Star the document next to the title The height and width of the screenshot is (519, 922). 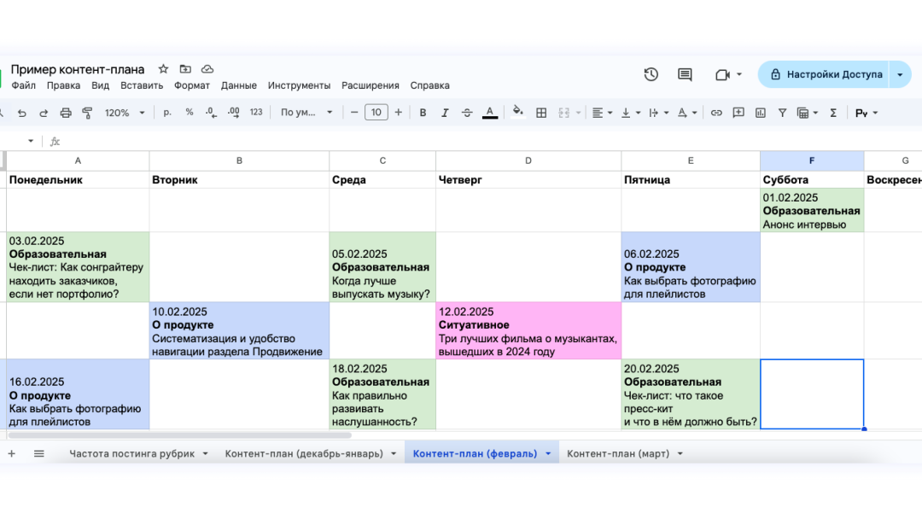[x=163, y=69]
